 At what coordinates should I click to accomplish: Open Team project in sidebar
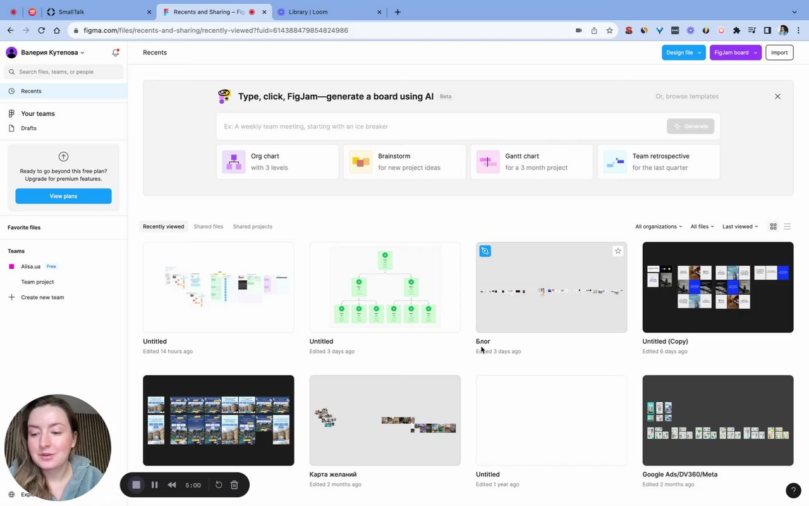pos(37,282)
